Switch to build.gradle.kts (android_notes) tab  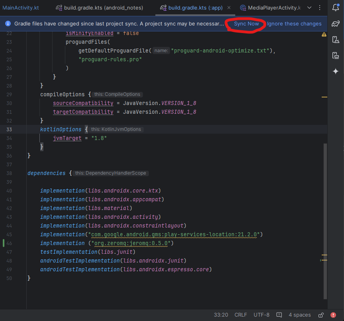point(100,8)
